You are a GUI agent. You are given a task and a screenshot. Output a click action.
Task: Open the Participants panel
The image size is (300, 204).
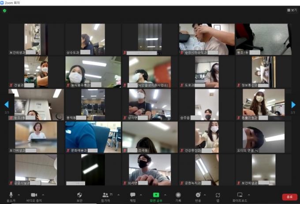coord(105,195)
